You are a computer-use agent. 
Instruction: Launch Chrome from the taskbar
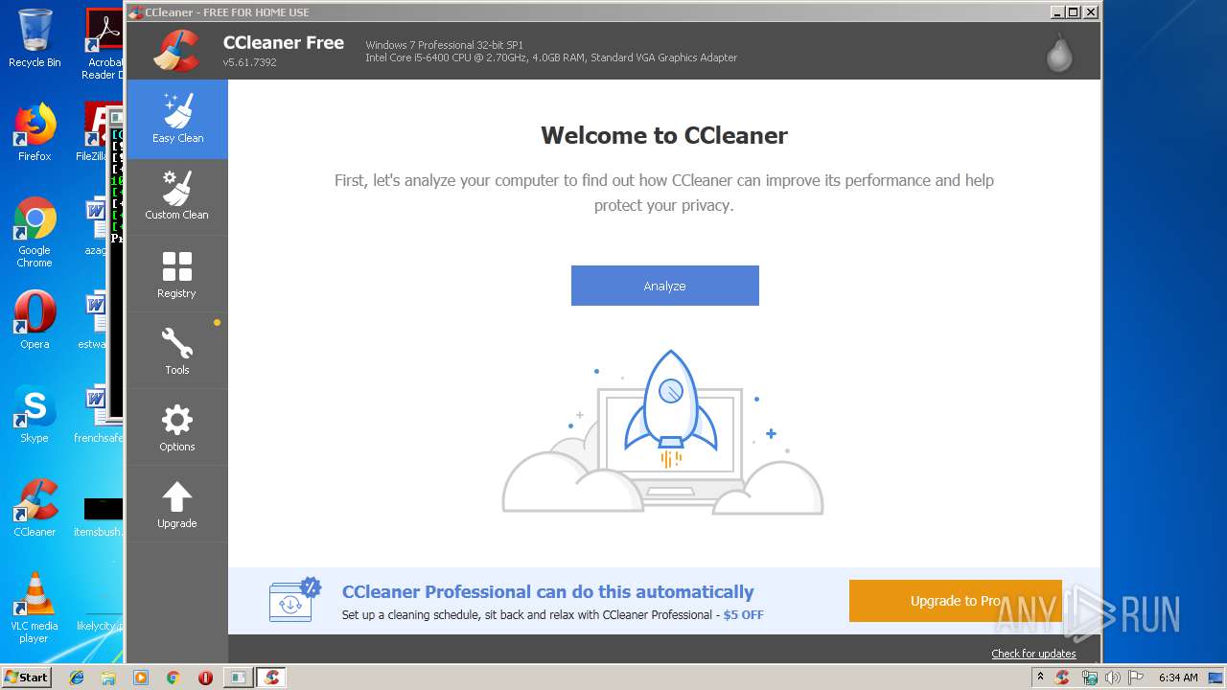click(x=174, y=678)
